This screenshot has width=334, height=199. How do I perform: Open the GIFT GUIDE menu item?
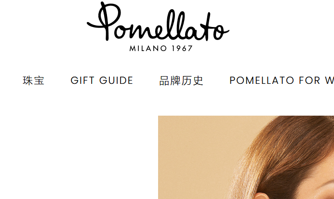(x=102, y=80)
